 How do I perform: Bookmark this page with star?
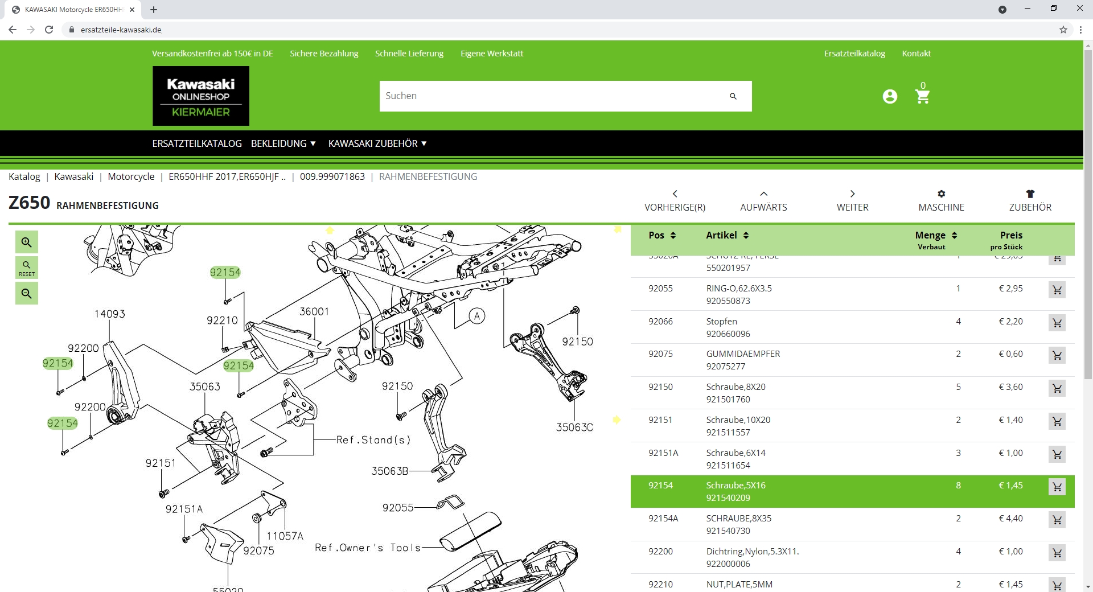point(1063,30)
